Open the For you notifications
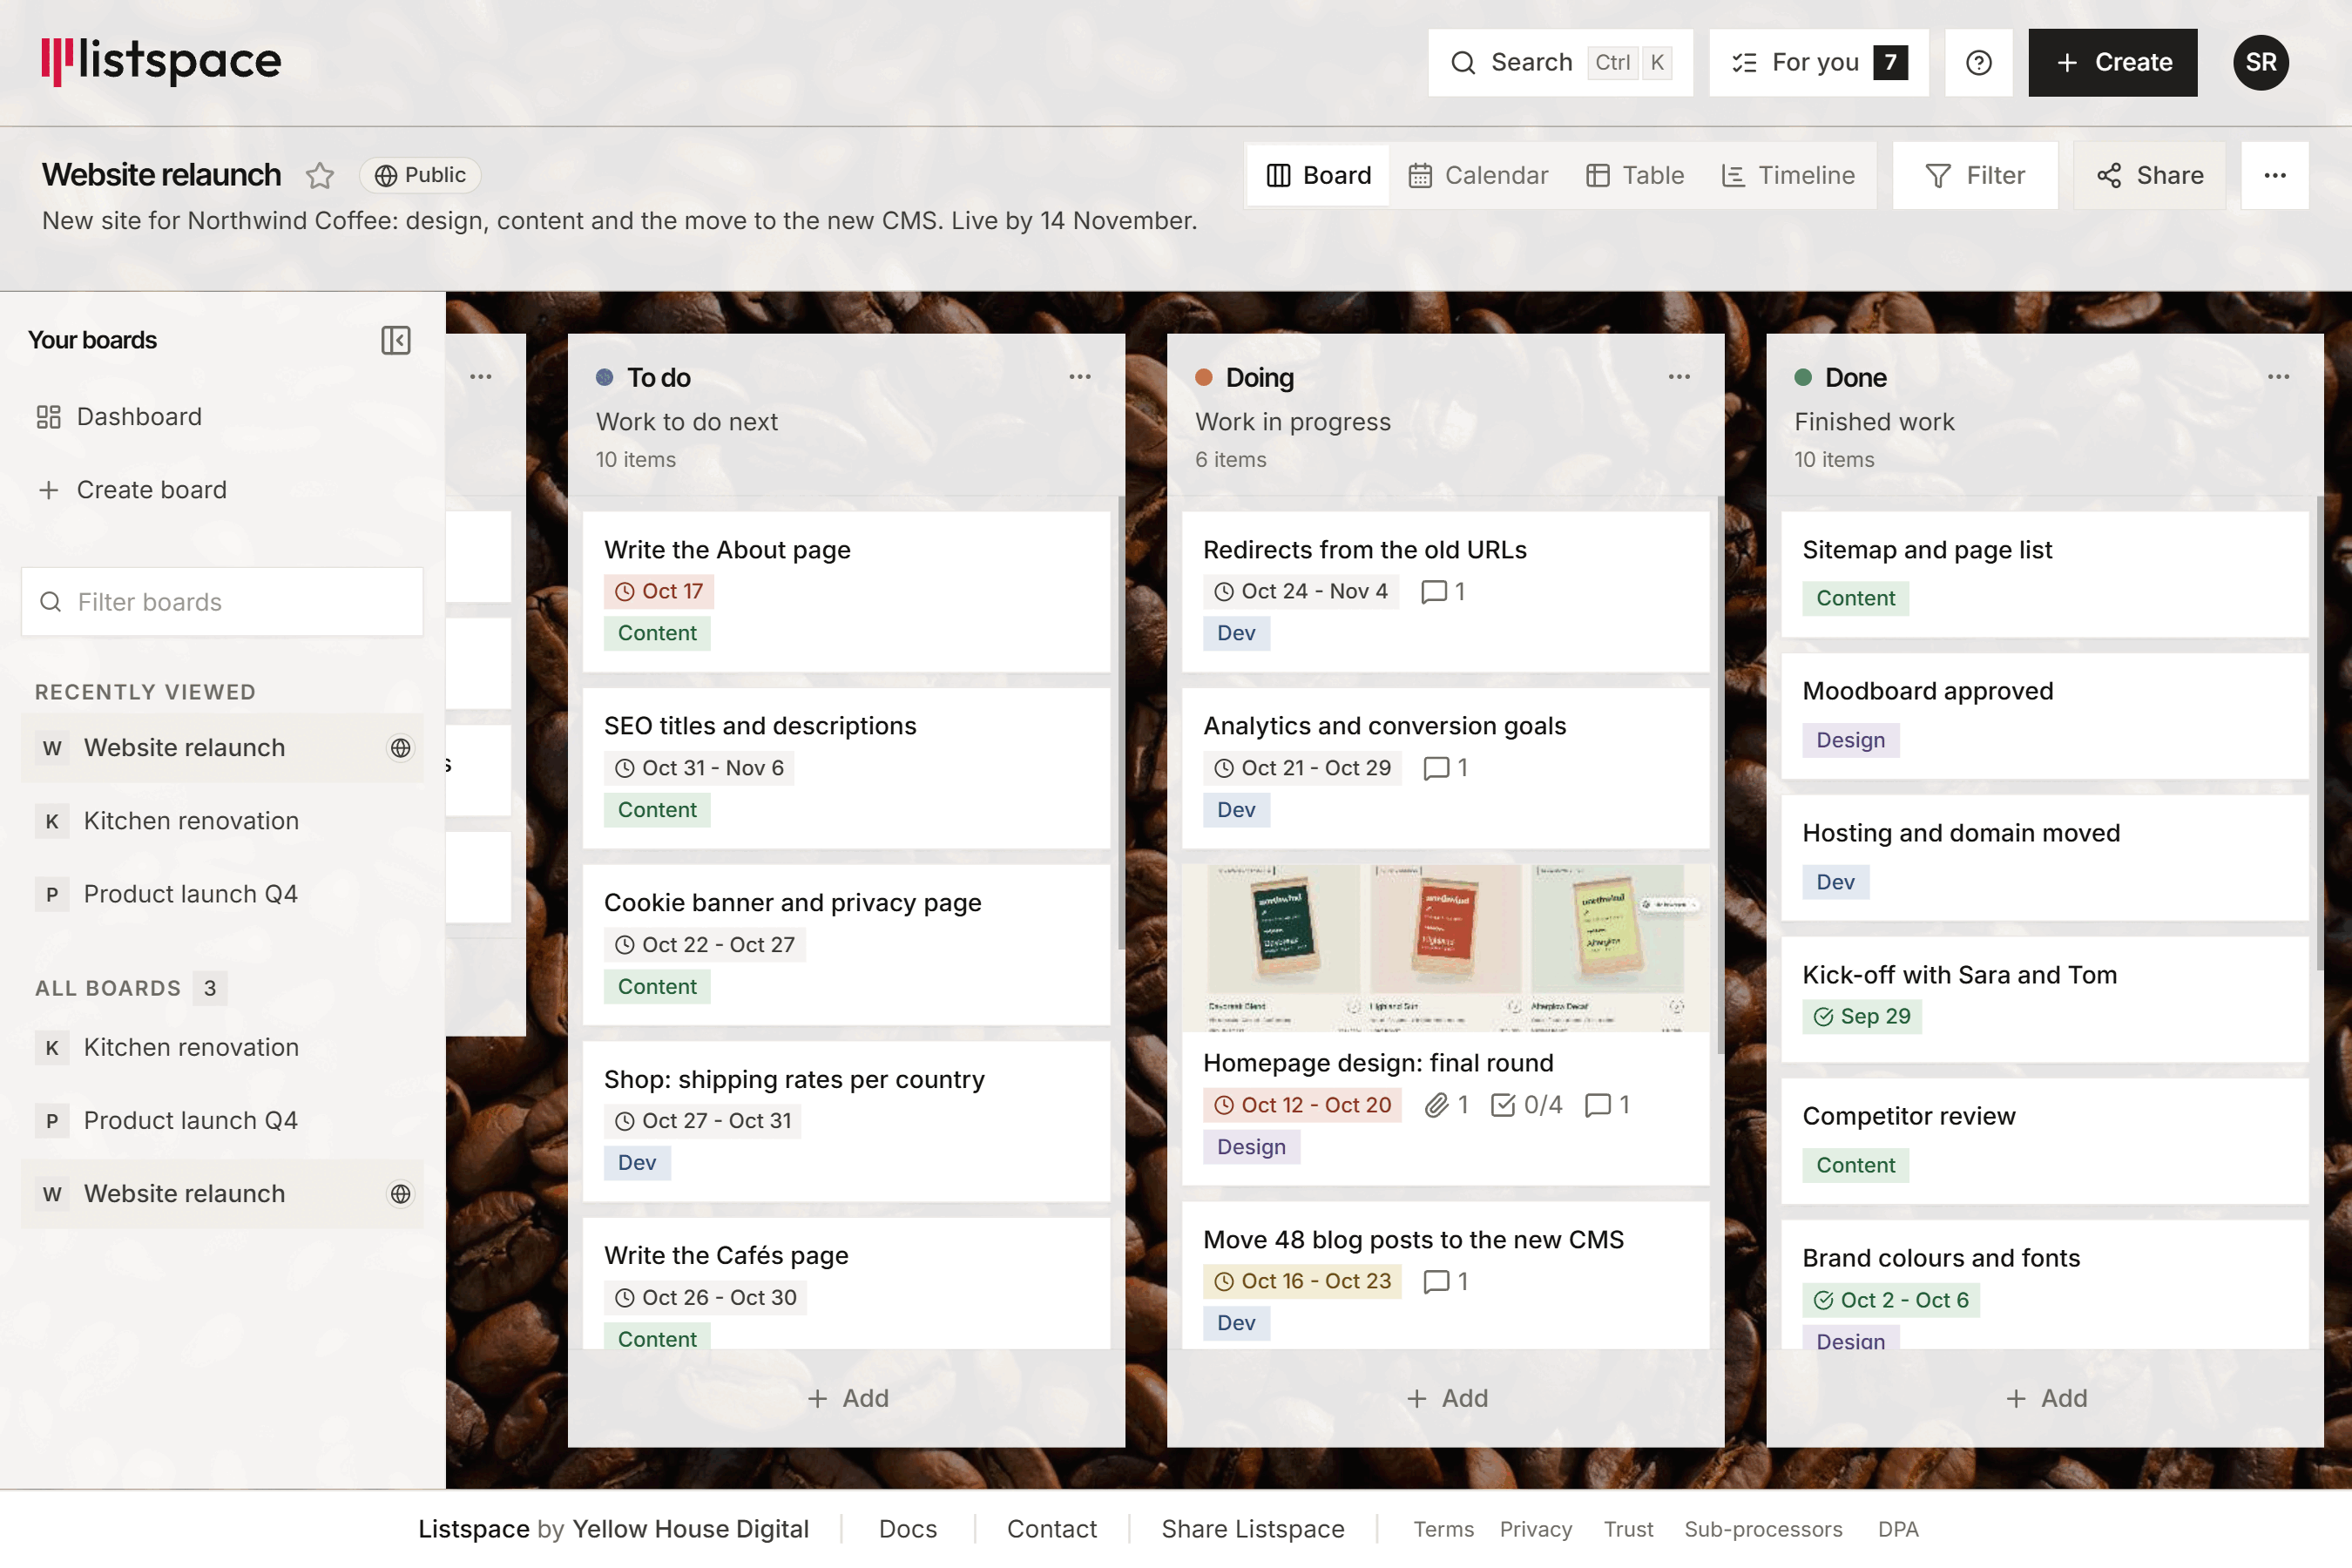The width and height of the screenshot is (2352, 1568). (x=1818, y=62)
